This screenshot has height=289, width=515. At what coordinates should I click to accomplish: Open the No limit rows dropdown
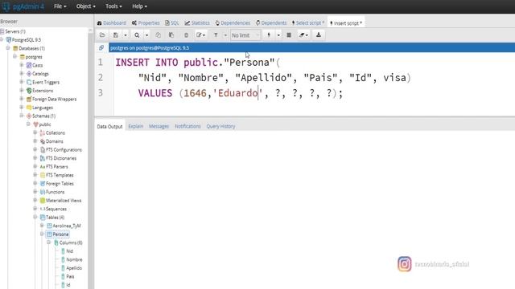click(x=245, y=35)
